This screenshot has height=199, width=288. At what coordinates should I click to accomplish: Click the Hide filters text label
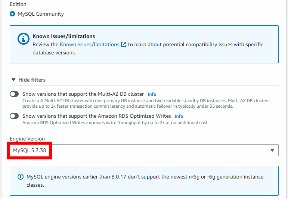tap(32, 80)
